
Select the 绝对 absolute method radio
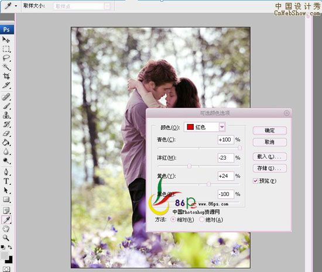[x=201, y=220]
